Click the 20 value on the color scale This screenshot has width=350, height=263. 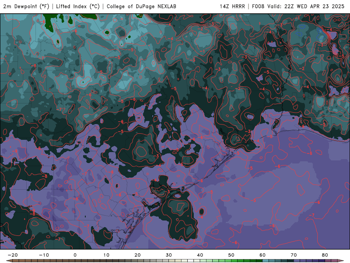137,255
